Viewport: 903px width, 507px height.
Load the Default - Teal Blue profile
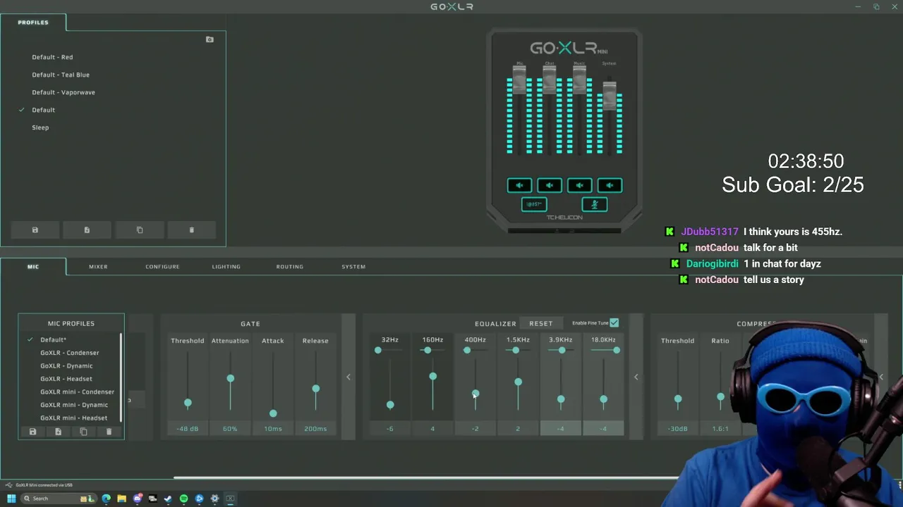coord(61,75)
